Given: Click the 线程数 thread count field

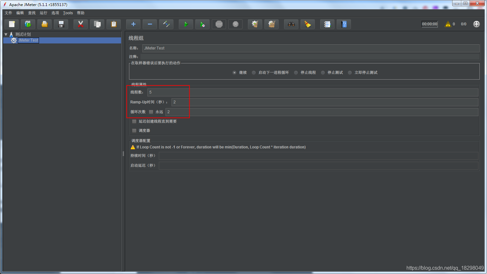Looking at the screenshot, I should pos(313,92).
